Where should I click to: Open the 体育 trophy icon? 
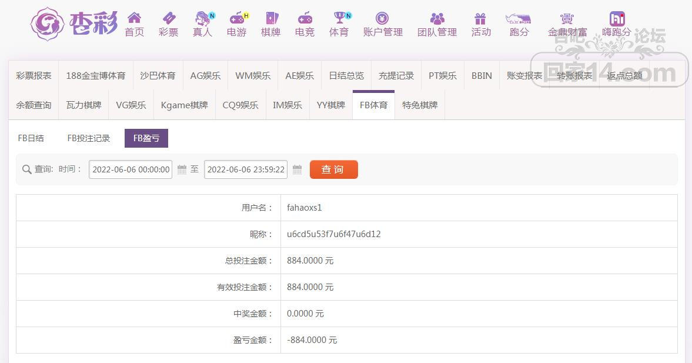(x=339, y=18)
